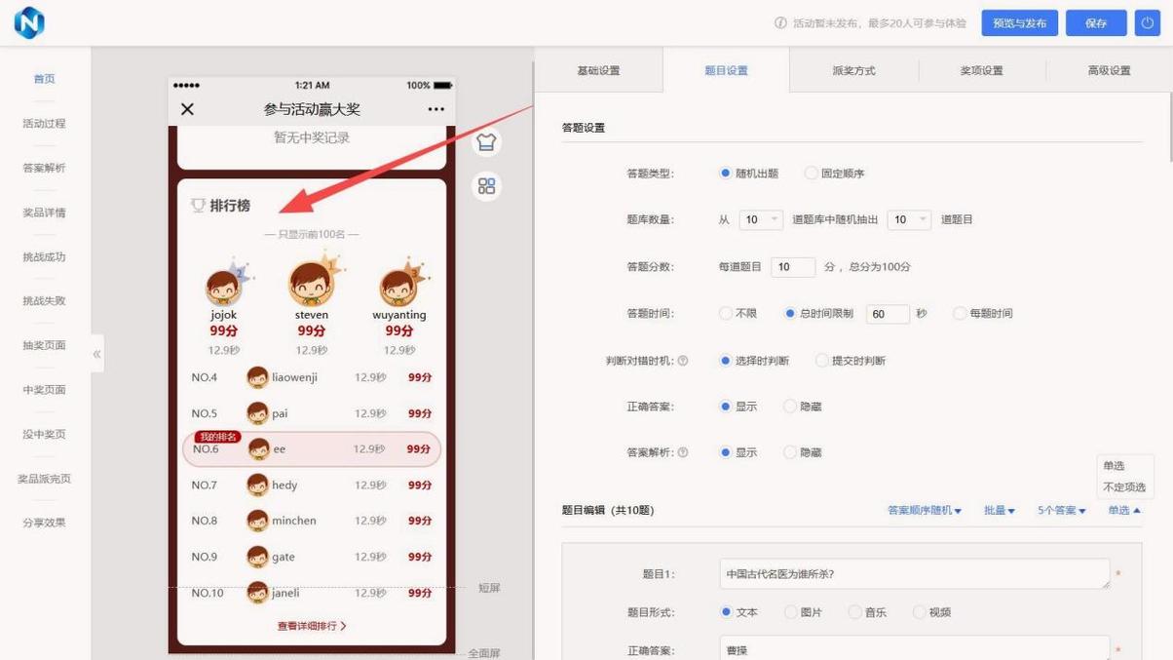Select 隐藏 radio for 正确答案
Viewport: 1173px width, 660px height.
pos(790,407)
